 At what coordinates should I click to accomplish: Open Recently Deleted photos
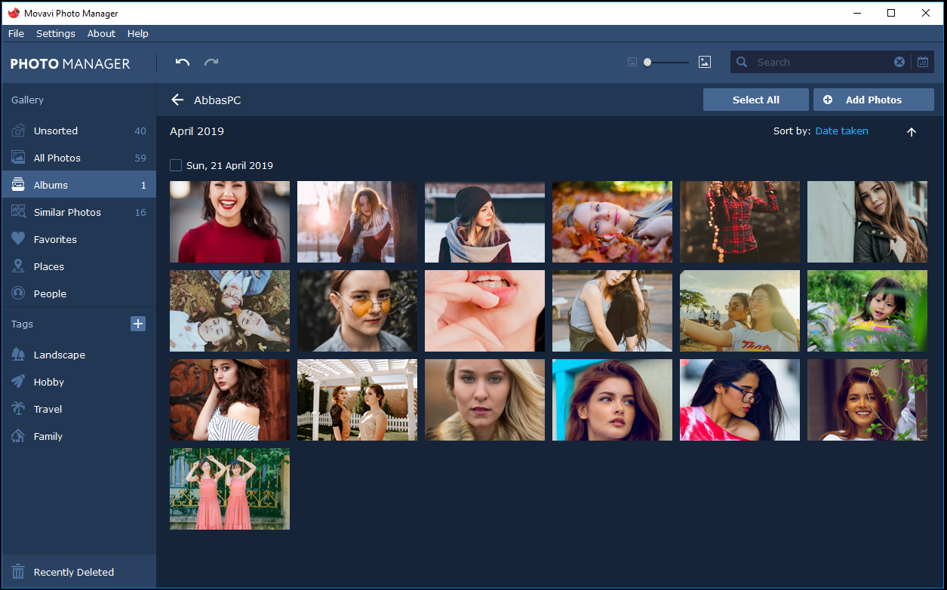(78, 572)
